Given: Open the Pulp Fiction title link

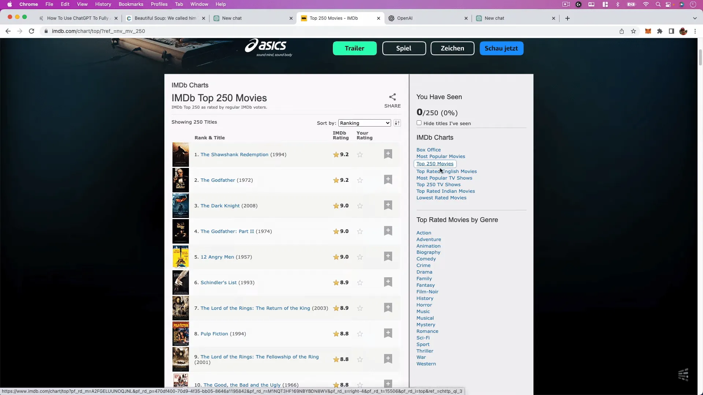Looking at the screenshot, I should tap(214, 334).
